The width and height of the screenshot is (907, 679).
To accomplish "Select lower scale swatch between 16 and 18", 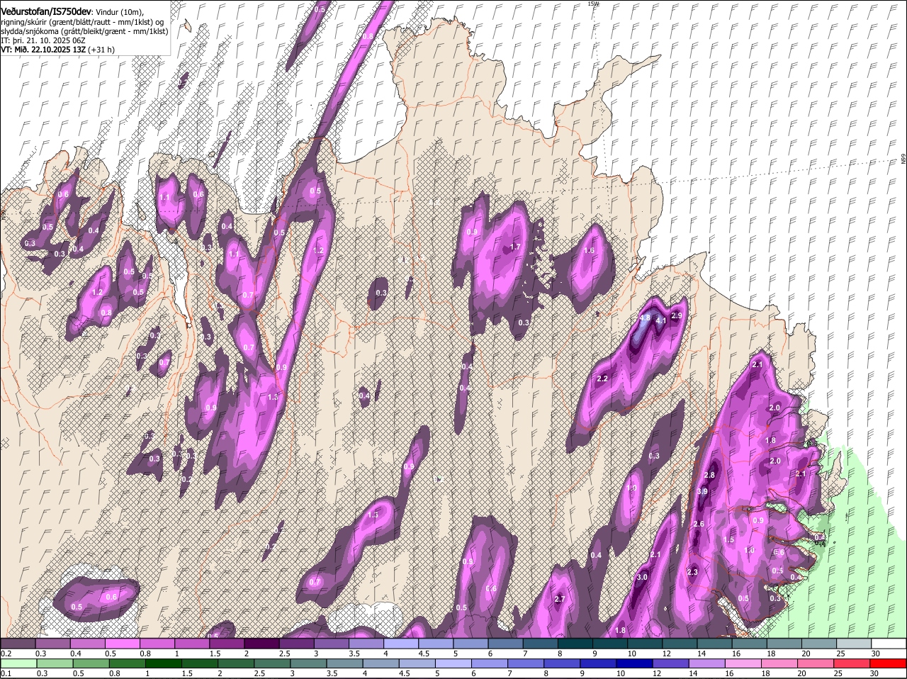I will coord(743,663).
